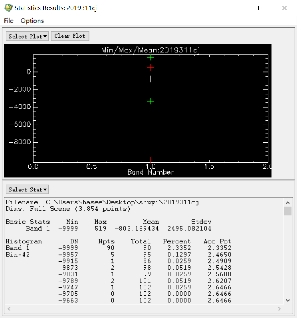The image size is (297, 318).
Task: Click the Bin=42 text
Action: pyautogui.click(x=18, y=255)
